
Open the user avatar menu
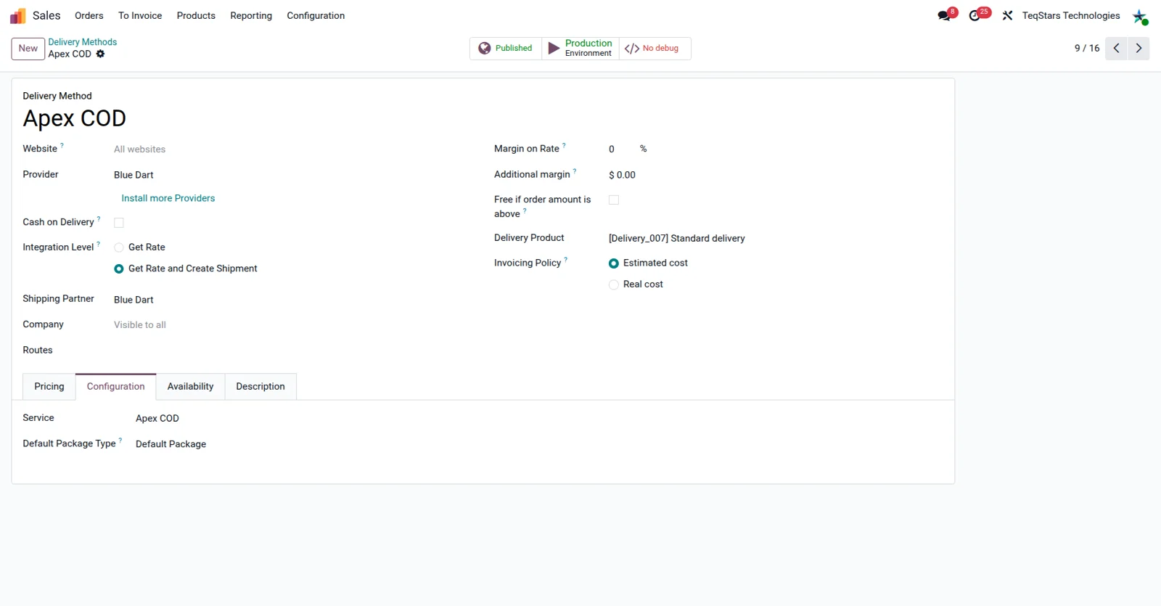coord(1140,16)
